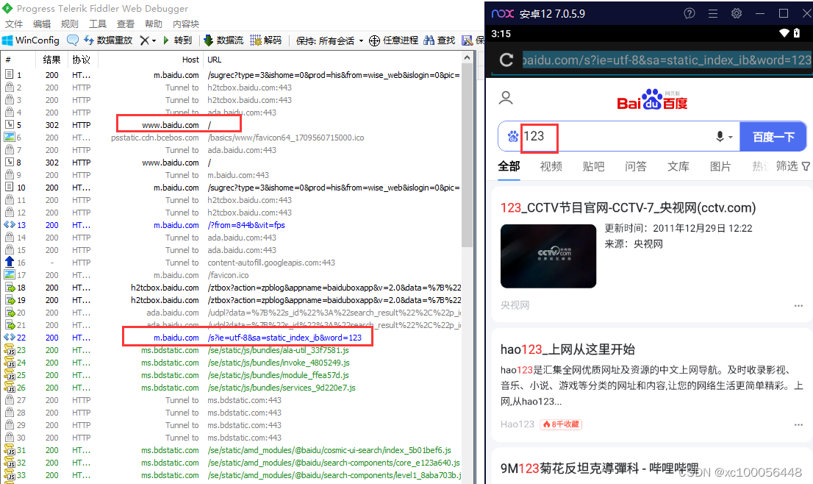
Task: Click the X remove sessions icon
Action: [x=145, y=40]
